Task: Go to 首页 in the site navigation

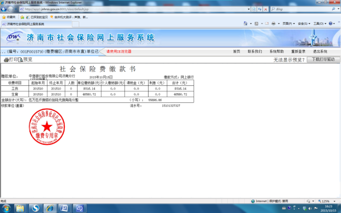Action: [237, 52]
